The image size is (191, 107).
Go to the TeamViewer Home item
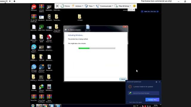65,6
